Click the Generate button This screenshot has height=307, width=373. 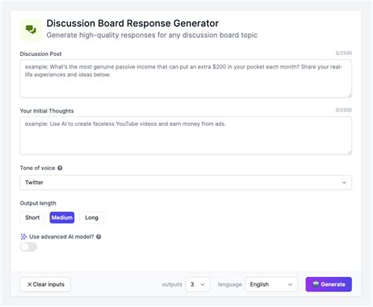(x=329, y=284)
